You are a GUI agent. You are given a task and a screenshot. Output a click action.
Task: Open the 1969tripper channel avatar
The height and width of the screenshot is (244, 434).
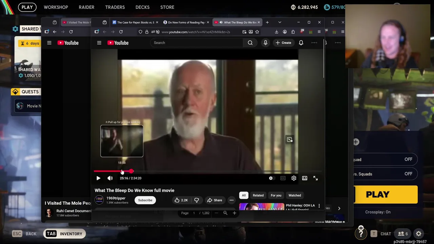(x=99, y=200)
